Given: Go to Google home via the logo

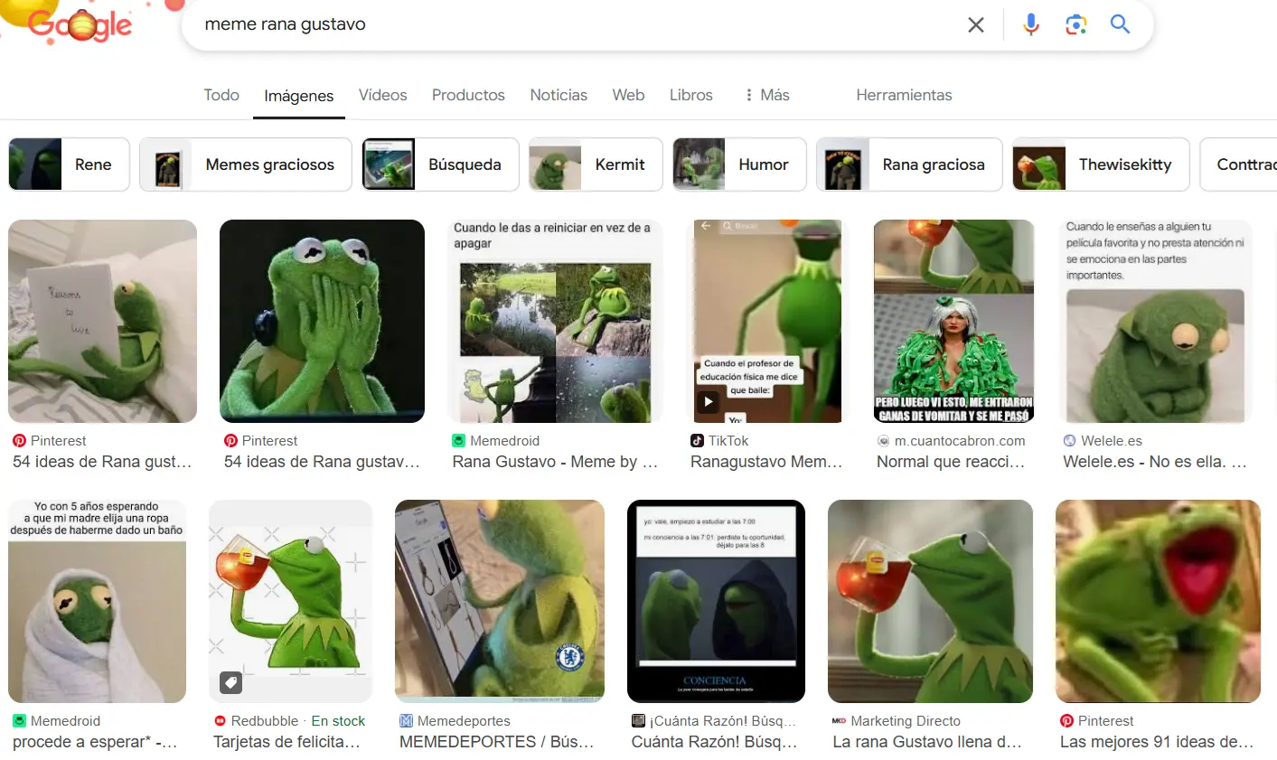Looking at the screenshot, I should click(x=80, y=25).
